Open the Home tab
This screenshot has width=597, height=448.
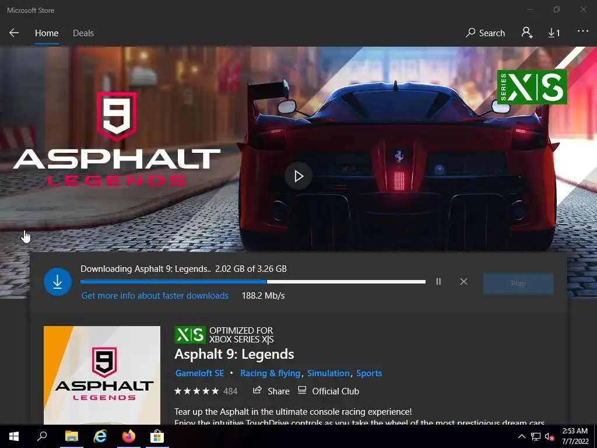click(47, 33)
